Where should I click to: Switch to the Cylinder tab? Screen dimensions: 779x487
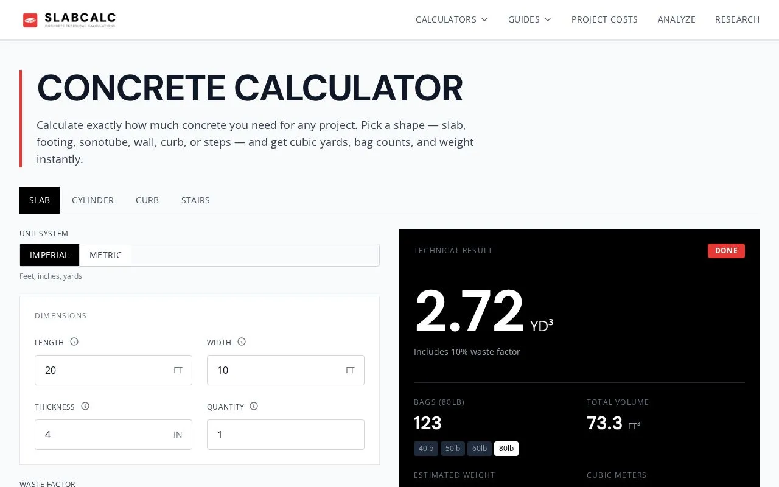coord(93,200)
